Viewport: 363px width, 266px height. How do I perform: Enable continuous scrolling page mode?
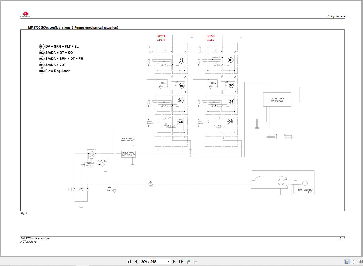pyautogui.click(x=354, y=261)
